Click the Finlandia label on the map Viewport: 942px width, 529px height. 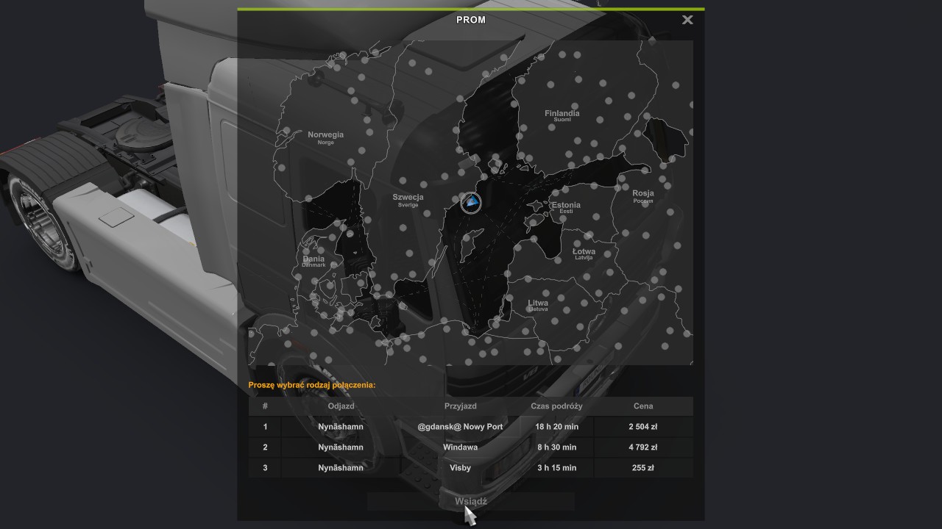pyautogui.click(x=562, y=114)
